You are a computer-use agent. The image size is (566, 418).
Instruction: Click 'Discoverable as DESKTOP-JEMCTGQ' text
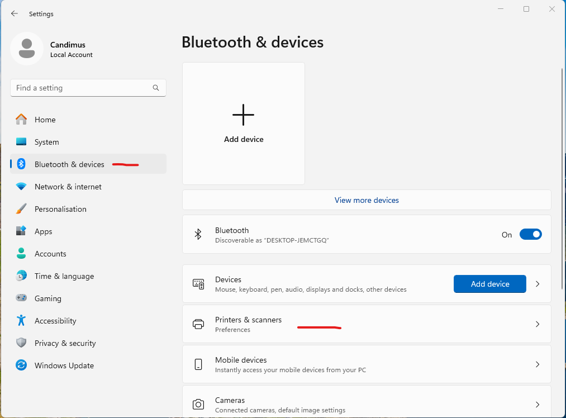tap(272, 240)
